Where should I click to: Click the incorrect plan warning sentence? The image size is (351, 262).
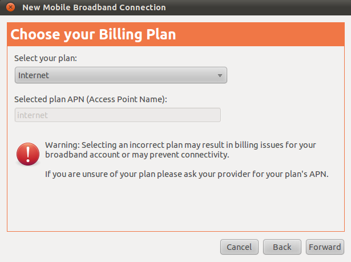pyautogui.click(x=180, y=150)
